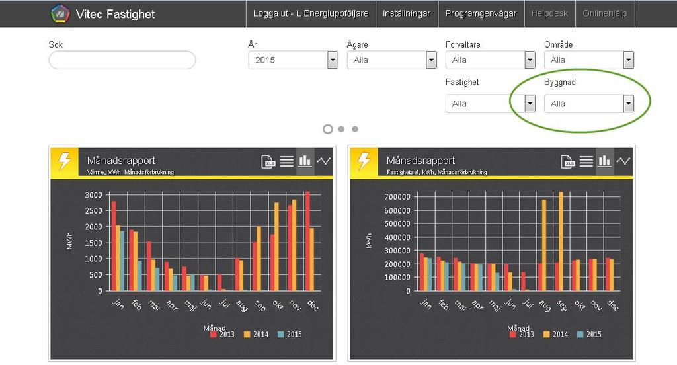Click Logga ut - L Energiuppföljare

[x=311, y=13]
